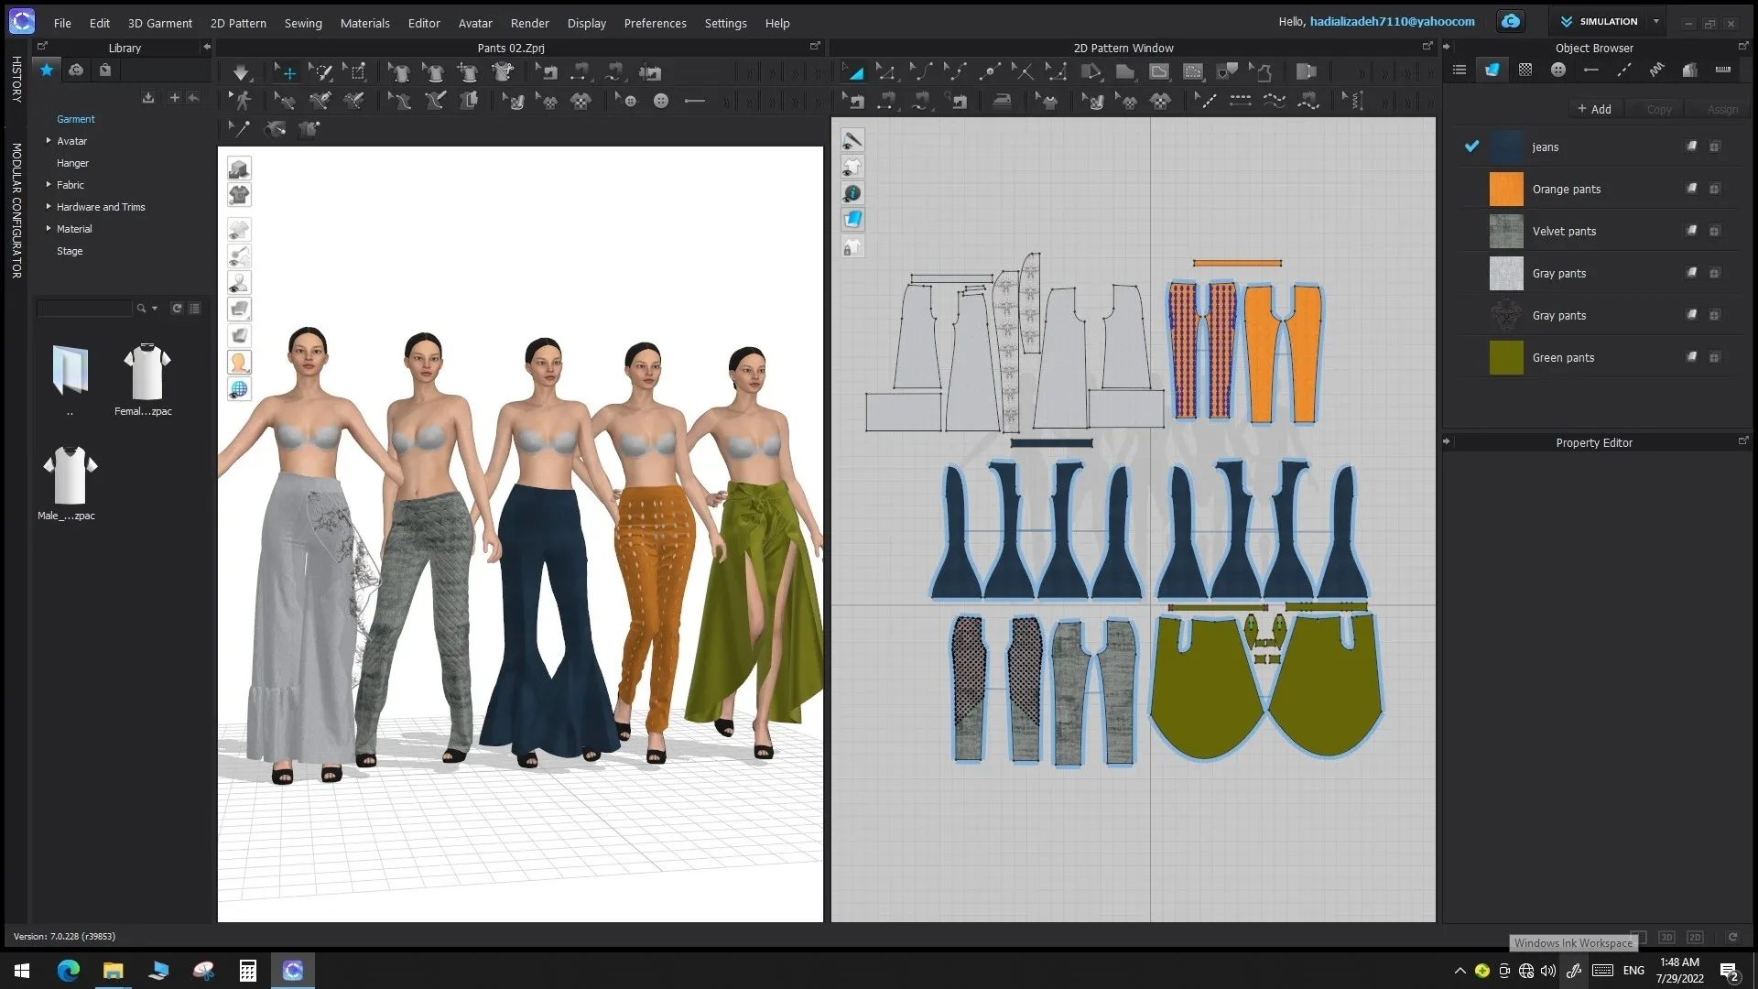Viewport: 1758px width, 989px height.
Task: Switch to 3D-only layout at bottom right
Action: click(1666, 937)
